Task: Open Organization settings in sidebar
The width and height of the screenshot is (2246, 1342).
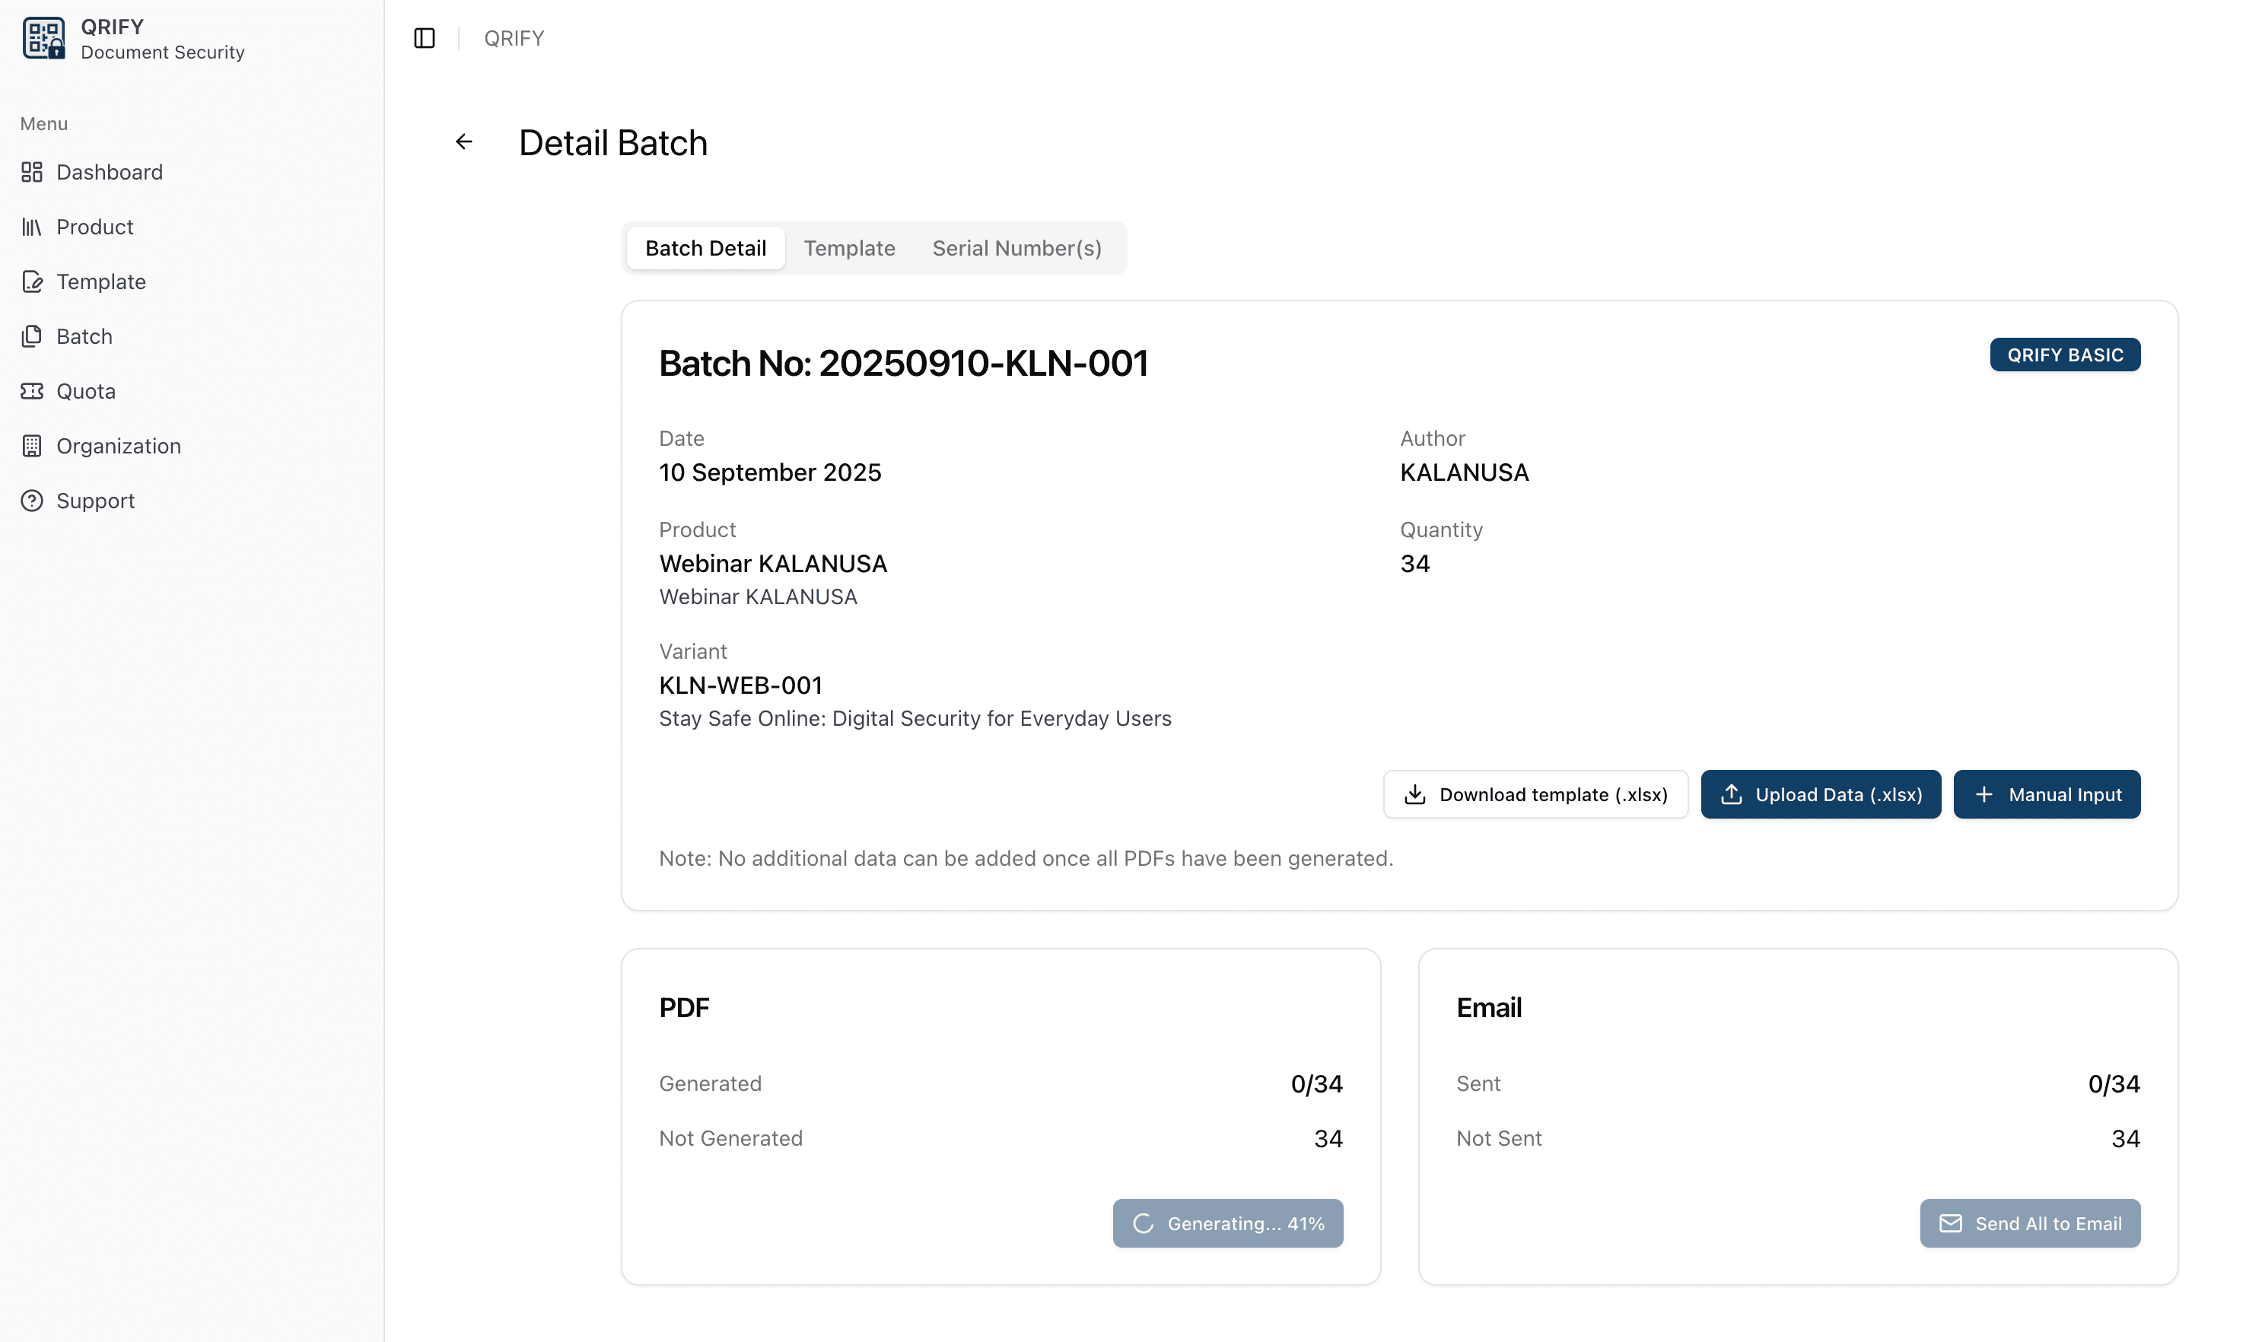Action: 117,446
